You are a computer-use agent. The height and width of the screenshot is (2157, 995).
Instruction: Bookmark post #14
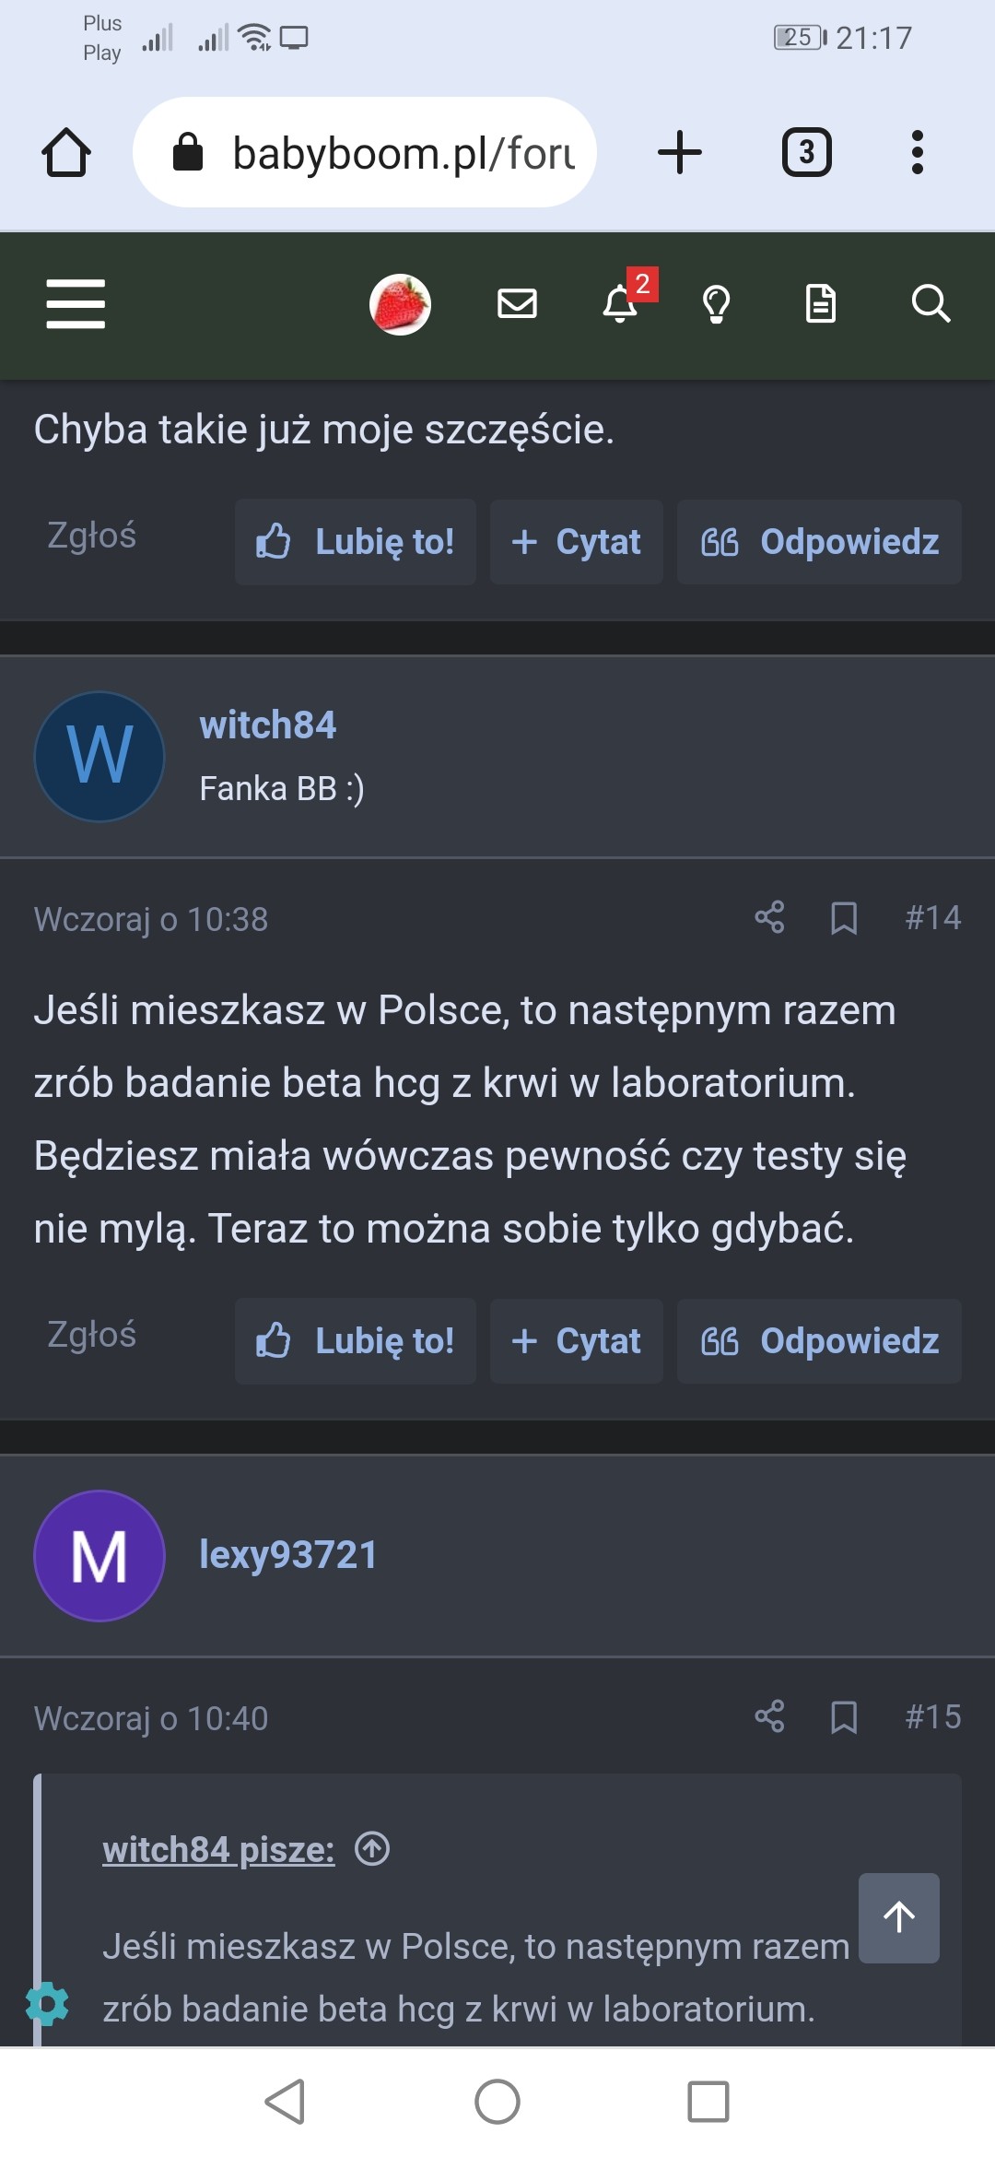[x=844, y=917]
